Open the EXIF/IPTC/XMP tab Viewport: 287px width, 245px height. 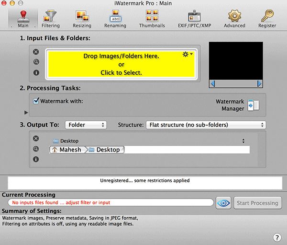click(x=194, y=19)
